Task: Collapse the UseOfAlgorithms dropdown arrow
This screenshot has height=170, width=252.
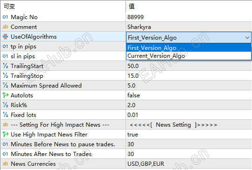Action: (x=247, y=38)
